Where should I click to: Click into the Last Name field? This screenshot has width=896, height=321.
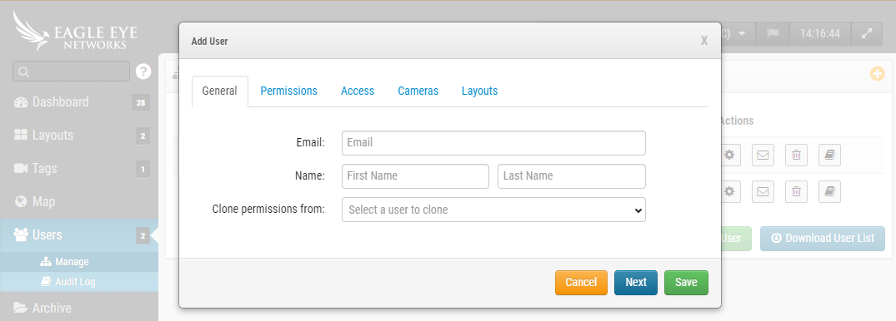tap(572, 176)
